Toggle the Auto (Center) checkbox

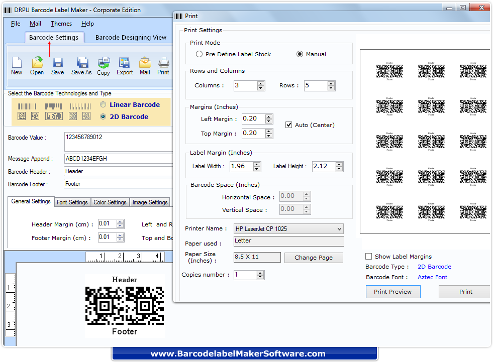coord(288,125)
